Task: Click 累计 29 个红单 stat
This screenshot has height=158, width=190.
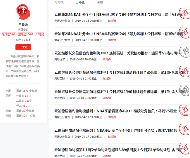Action: [25, 110]
